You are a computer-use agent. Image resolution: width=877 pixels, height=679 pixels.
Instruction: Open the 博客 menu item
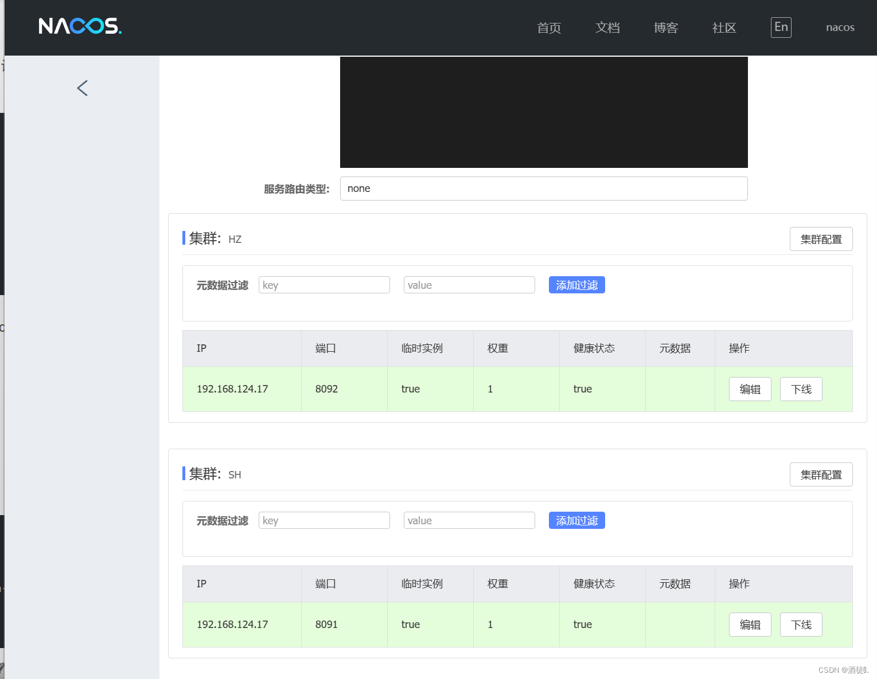[666, 28]
